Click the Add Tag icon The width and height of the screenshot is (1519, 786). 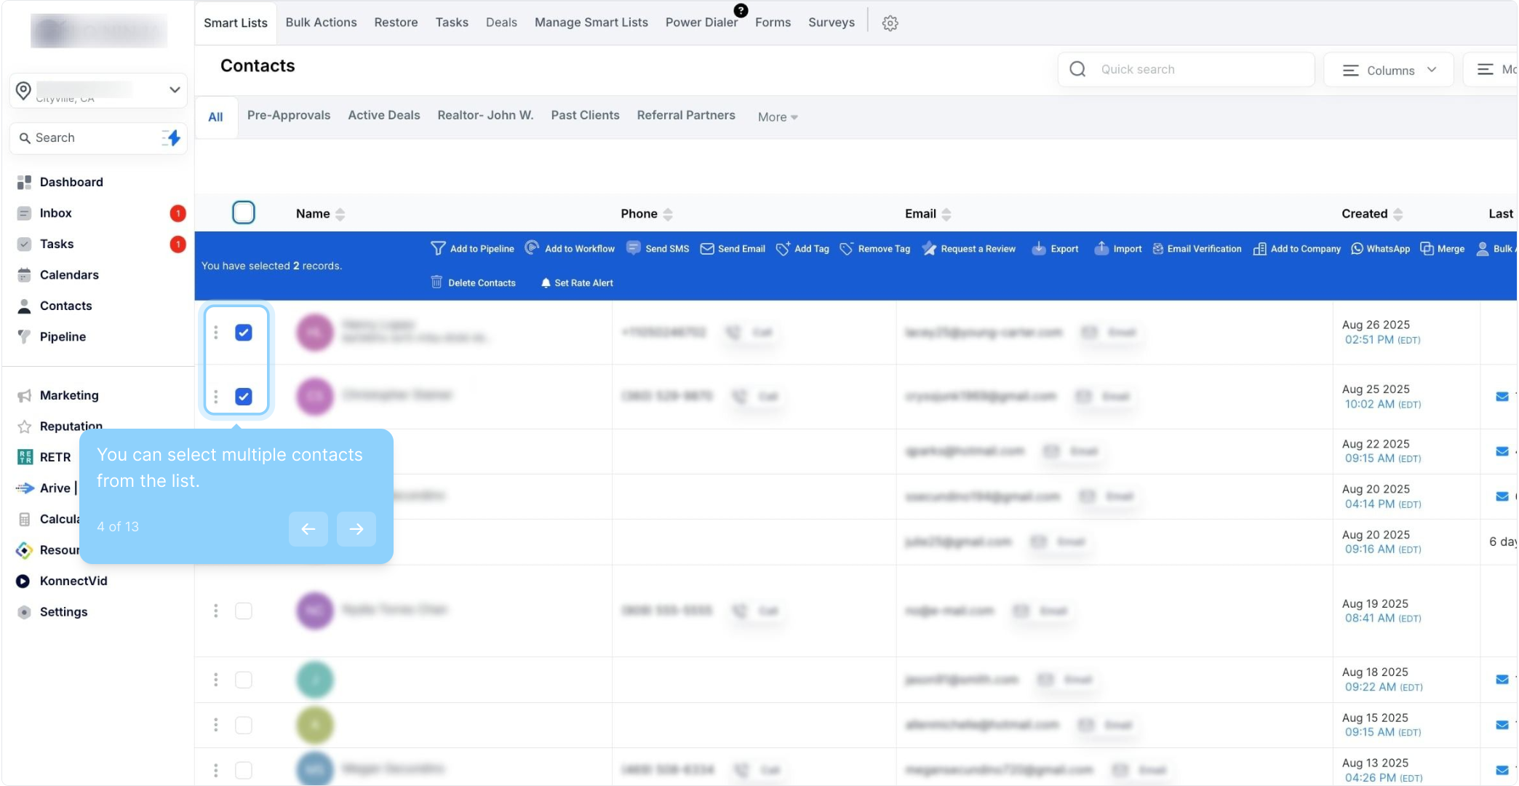784,249
